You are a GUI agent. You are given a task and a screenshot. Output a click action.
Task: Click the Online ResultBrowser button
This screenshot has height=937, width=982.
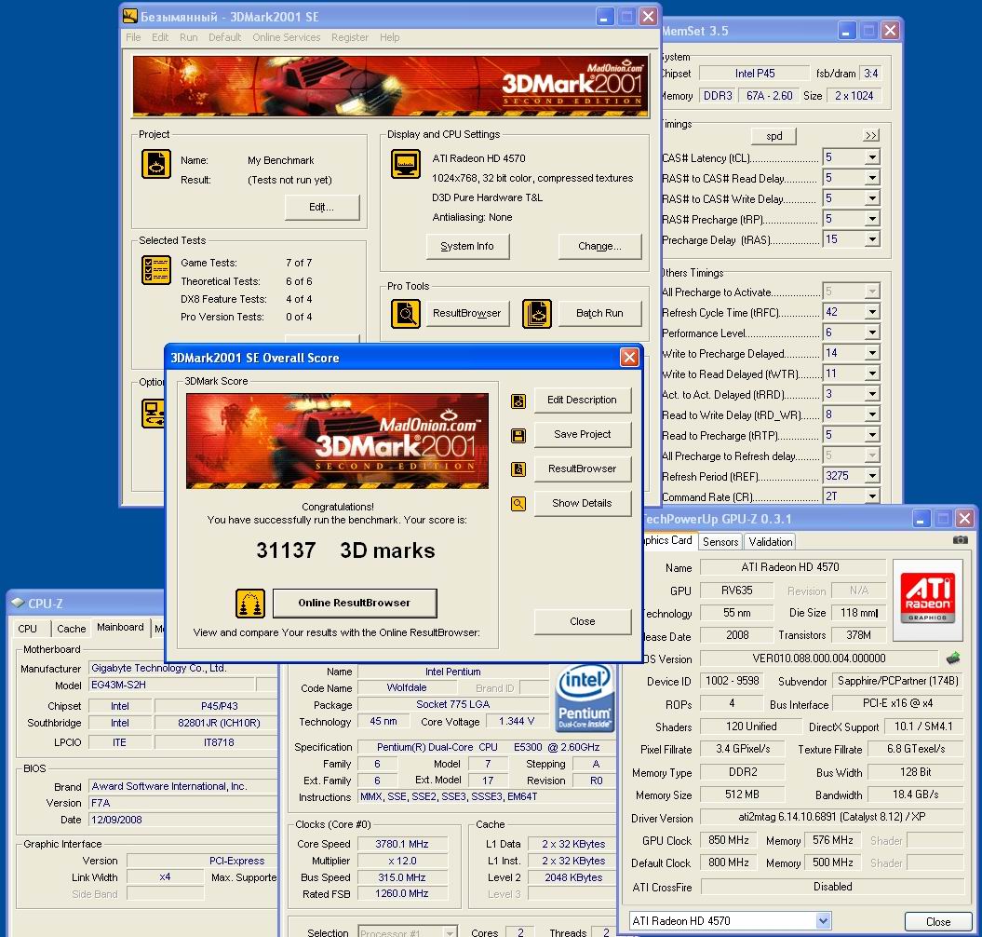[x=355, y=603]
